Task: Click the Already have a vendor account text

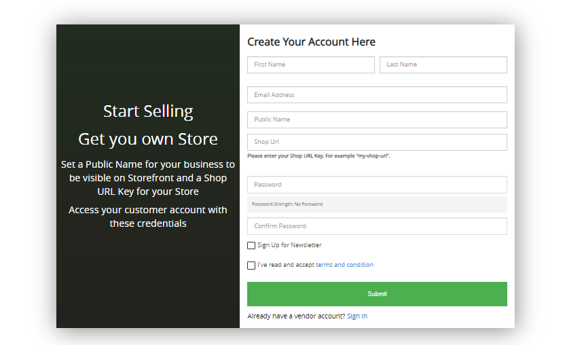Action: pyautogui.click(x=296, y=316)
